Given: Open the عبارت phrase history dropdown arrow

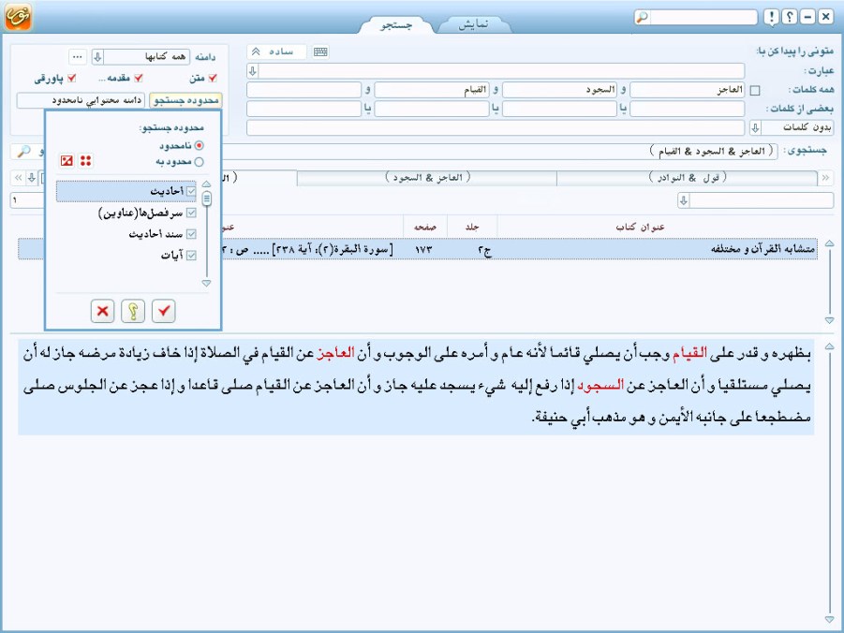Looking at the screenshot, I should (252, 71).
